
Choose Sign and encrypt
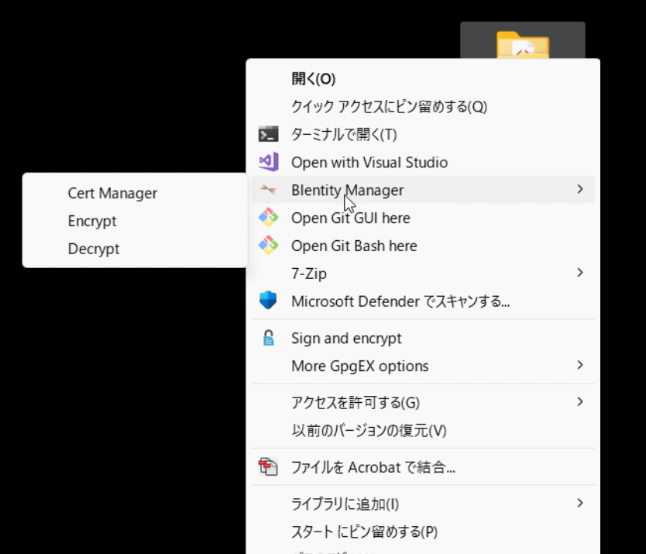423,338
